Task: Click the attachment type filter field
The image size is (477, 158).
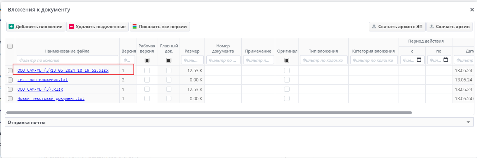Action: tap(323, 60)
